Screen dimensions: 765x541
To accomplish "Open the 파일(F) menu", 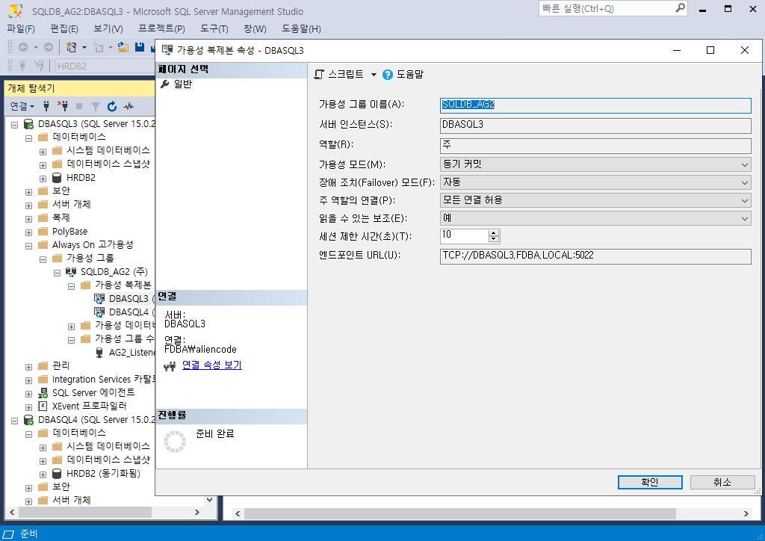I will tap(21, 29).
